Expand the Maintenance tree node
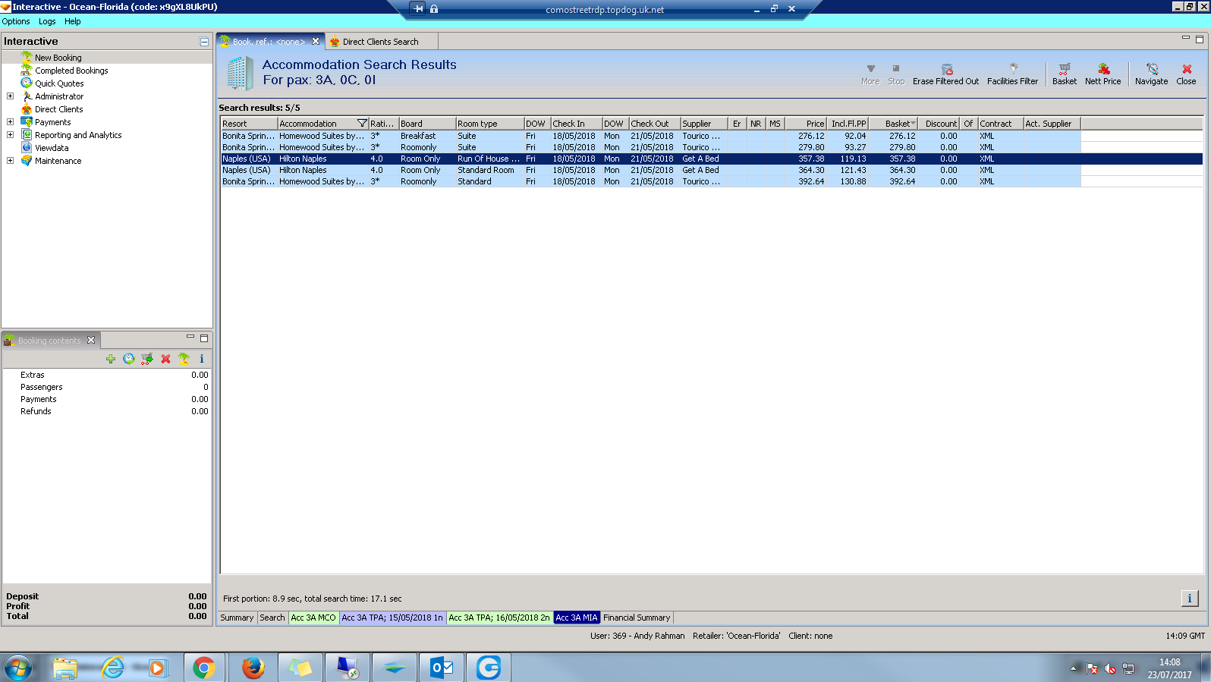 10,161
